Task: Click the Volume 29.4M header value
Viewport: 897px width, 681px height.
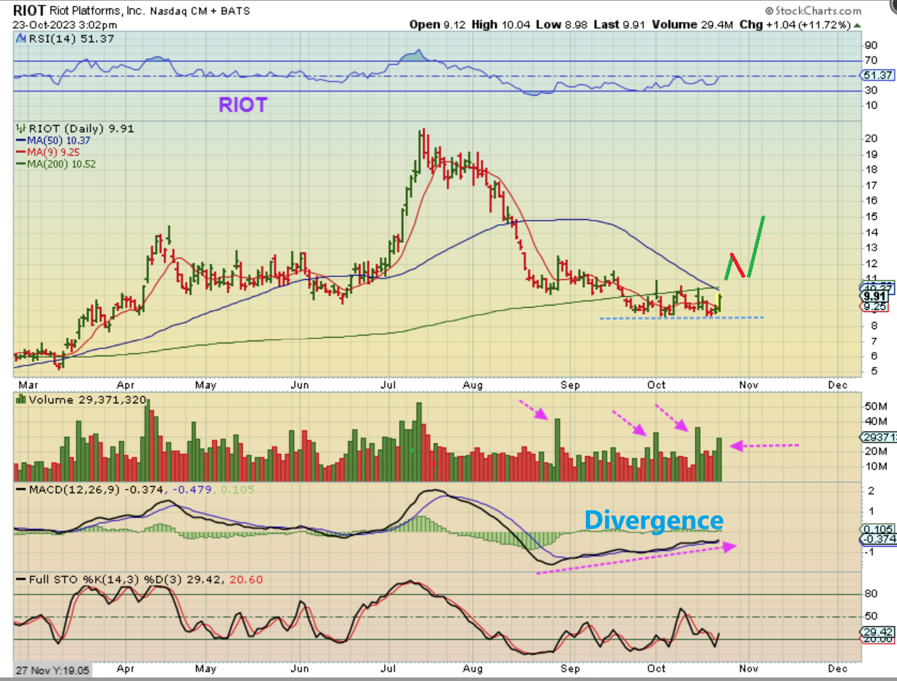Action: [x=693, y=24]
